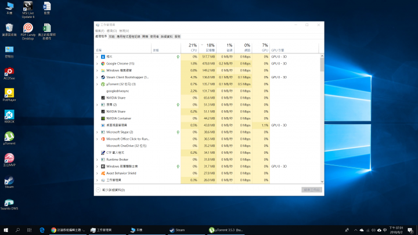Open the 控制台 Control Panel desktop icon

click(9, 52)
